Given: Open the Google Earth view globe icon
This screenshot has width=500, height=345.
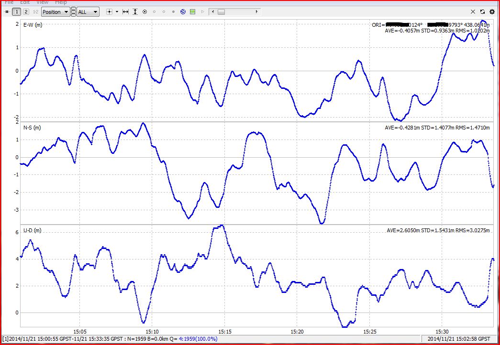Looking at the screenshot, I should tap(183, 11).
